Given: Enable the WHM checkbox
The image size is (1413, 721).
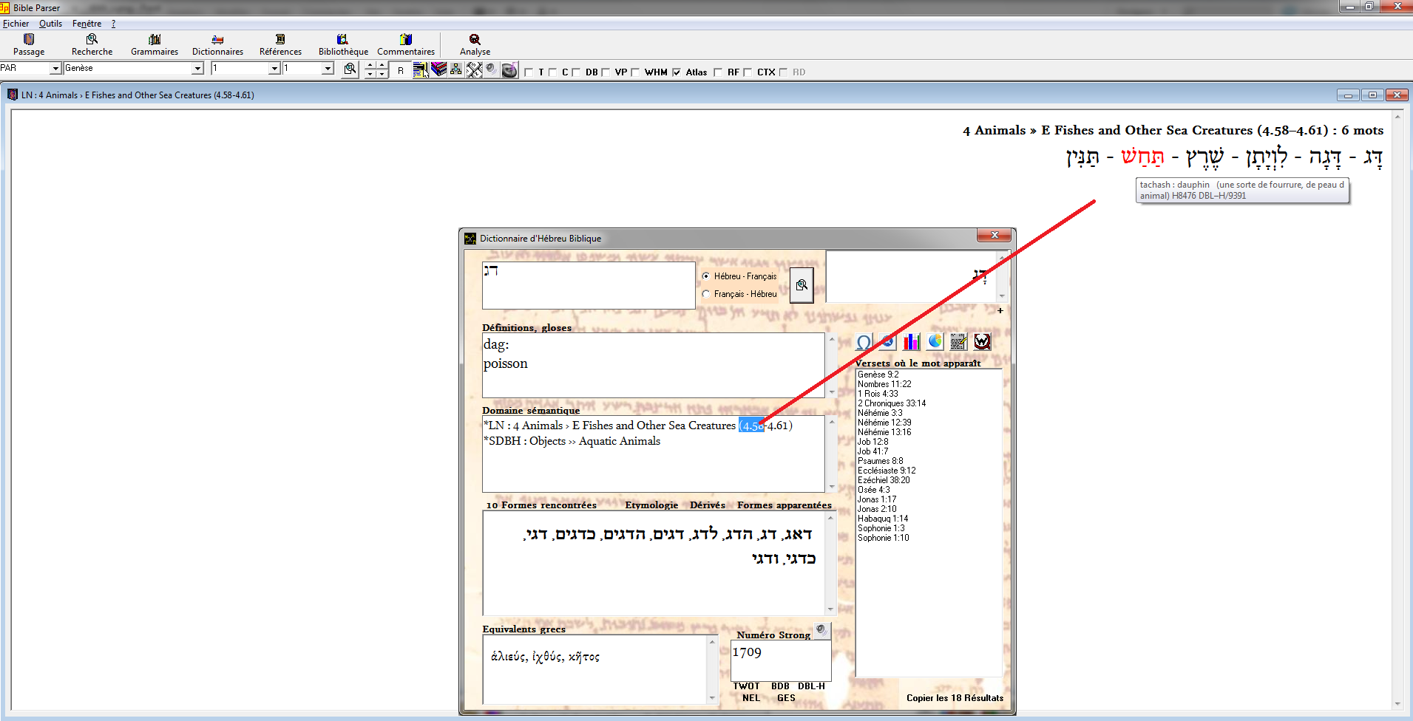Looking at the screenshot, I should click(635, 72).
